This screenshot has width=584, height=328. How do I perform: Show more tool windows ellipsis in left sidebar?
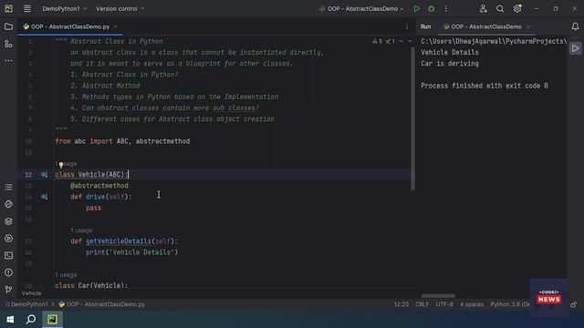pos(8,61)
